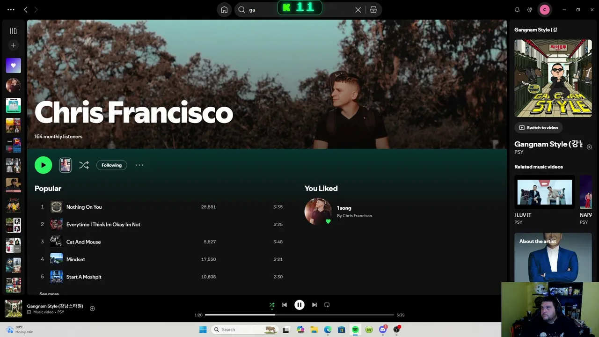
Task: Toggle shuffle in the player bar
Action: coord(272,305)
